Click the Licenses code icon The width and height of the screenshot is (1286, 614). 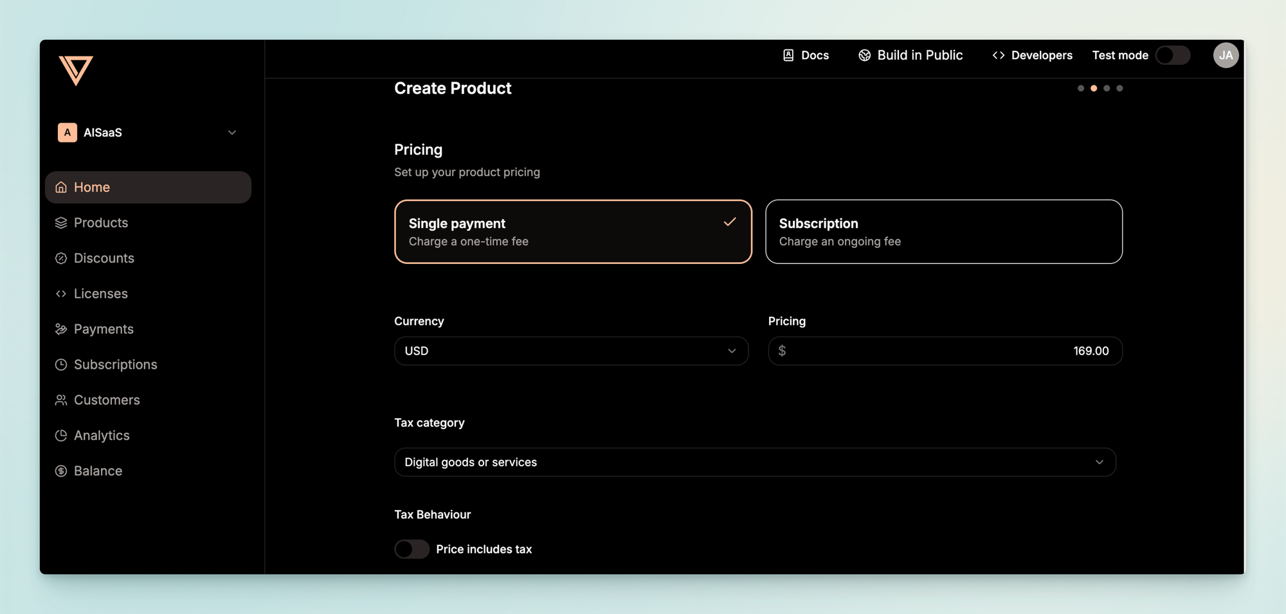pyautogui.click(x=61, y=294)
